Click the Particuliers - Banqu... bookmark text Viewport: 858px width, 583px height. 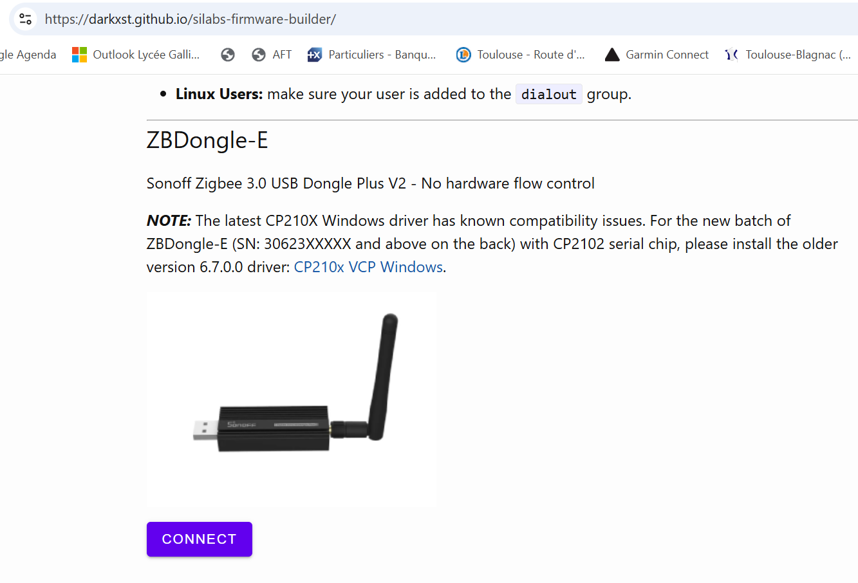(x=382, y=55)
